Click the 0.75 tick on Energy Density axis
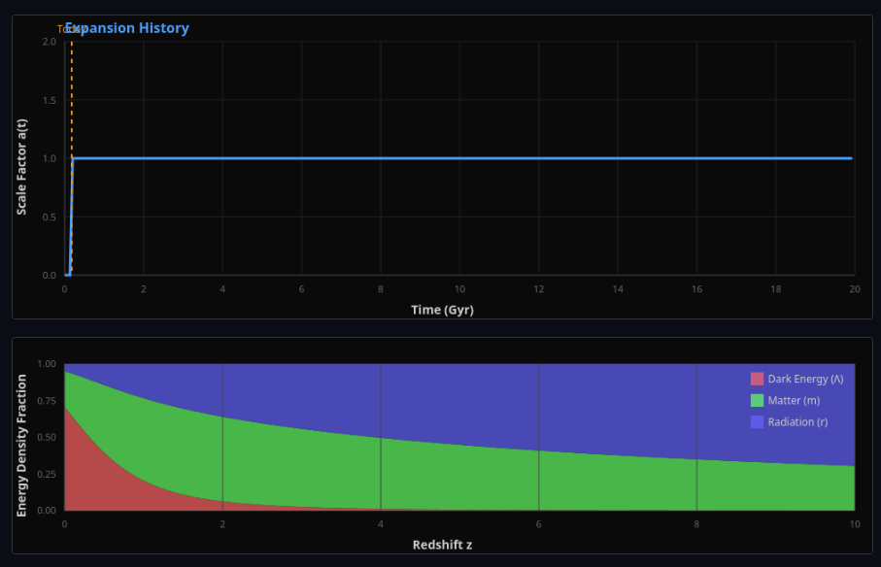The width and height of the screenshot is (881, 567). pos(46,400)
